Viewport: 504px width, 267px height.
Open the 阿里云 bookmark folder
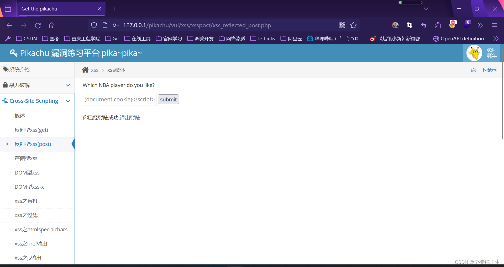tap(291, 39)
